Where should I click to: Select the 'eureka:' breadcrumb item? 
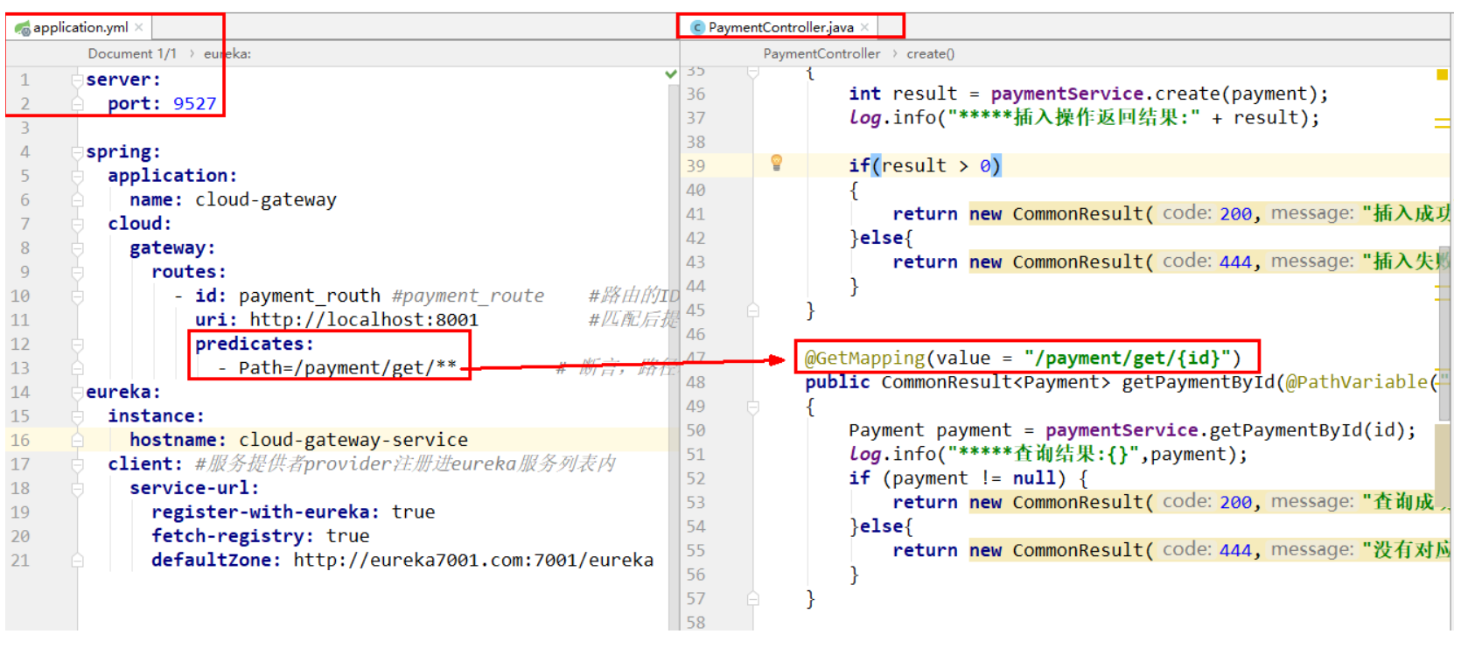click(x=227, y=53)
